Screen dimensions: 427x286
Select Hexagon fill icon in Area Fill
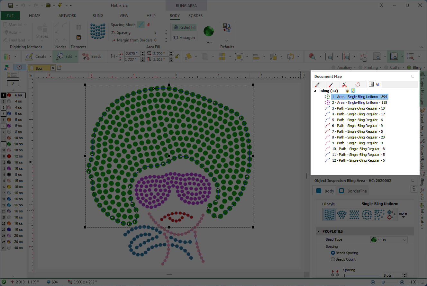click(184, 38)
